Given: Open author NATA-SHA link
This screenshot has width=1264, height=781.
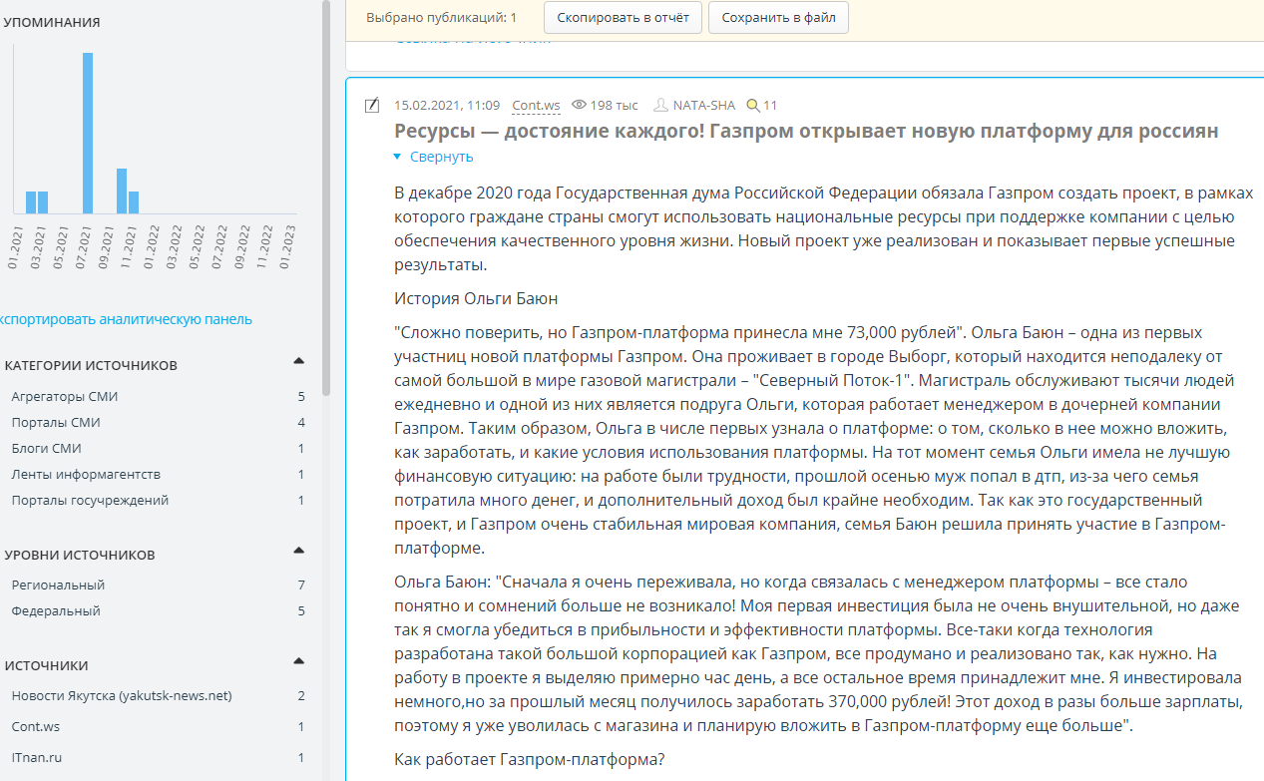Looking at the screenshot, I should tap(704, 105).
